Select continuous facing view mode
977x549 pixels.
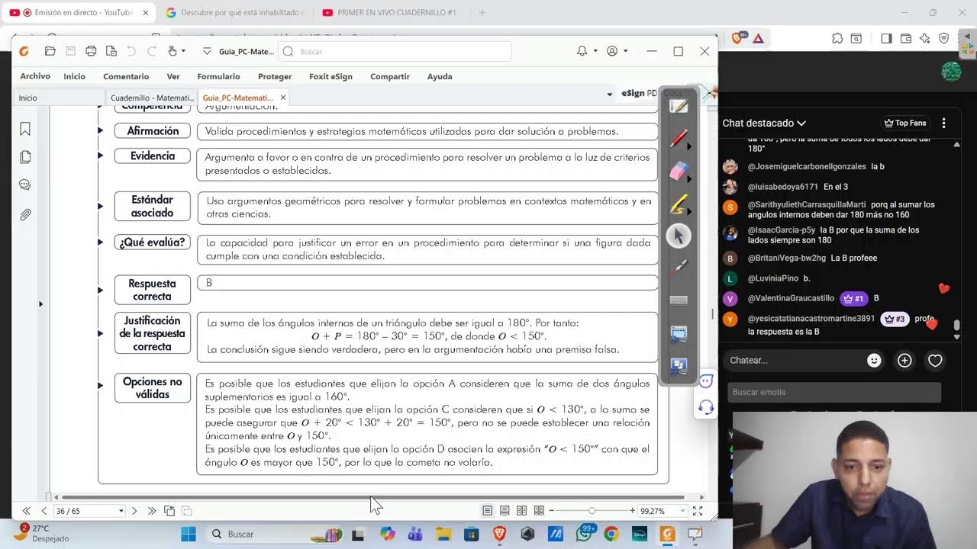[539, 511]
